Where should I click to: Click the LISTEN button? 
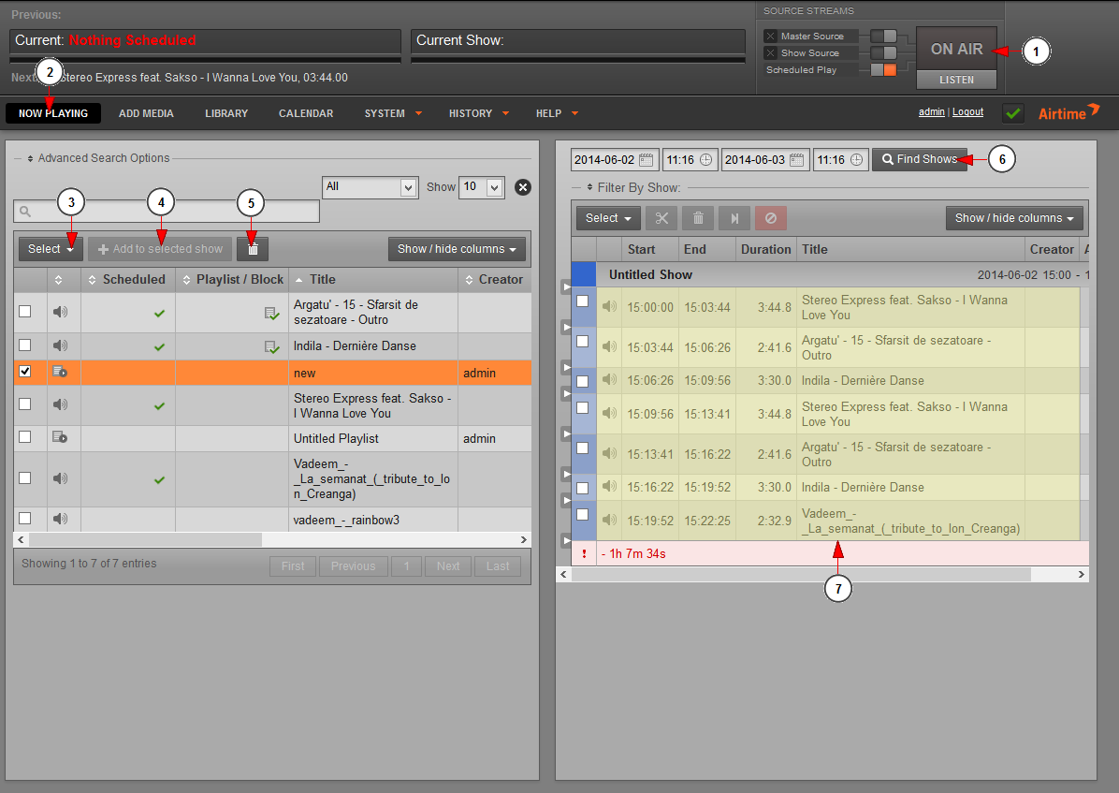[956, 80]
